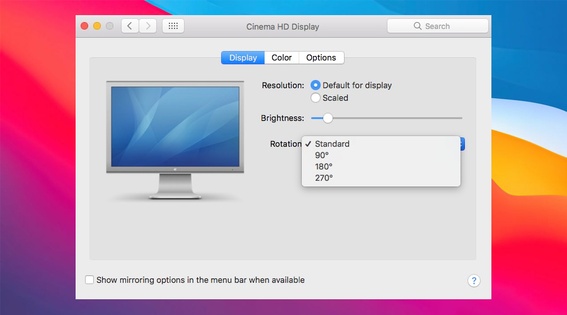Select Scaled resolution option
567x315 pixels.
coord(316,98)
